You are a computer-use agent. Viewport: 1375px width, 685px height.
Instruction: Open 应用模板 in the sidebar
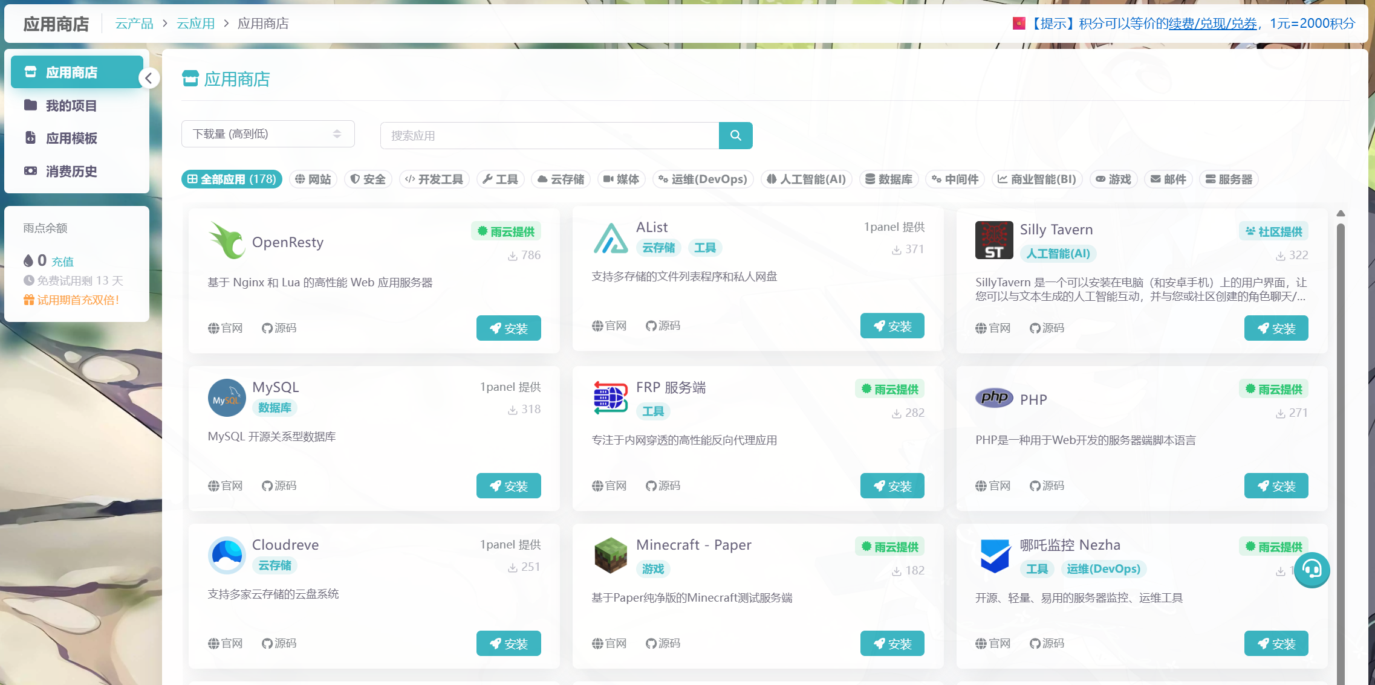(77, 138)
